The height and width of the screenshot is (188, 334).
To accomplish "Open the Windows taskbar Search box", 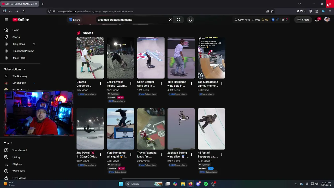I will [x=144, y=184].
